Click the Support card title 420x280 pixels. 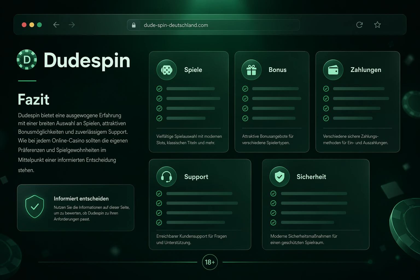196,177
